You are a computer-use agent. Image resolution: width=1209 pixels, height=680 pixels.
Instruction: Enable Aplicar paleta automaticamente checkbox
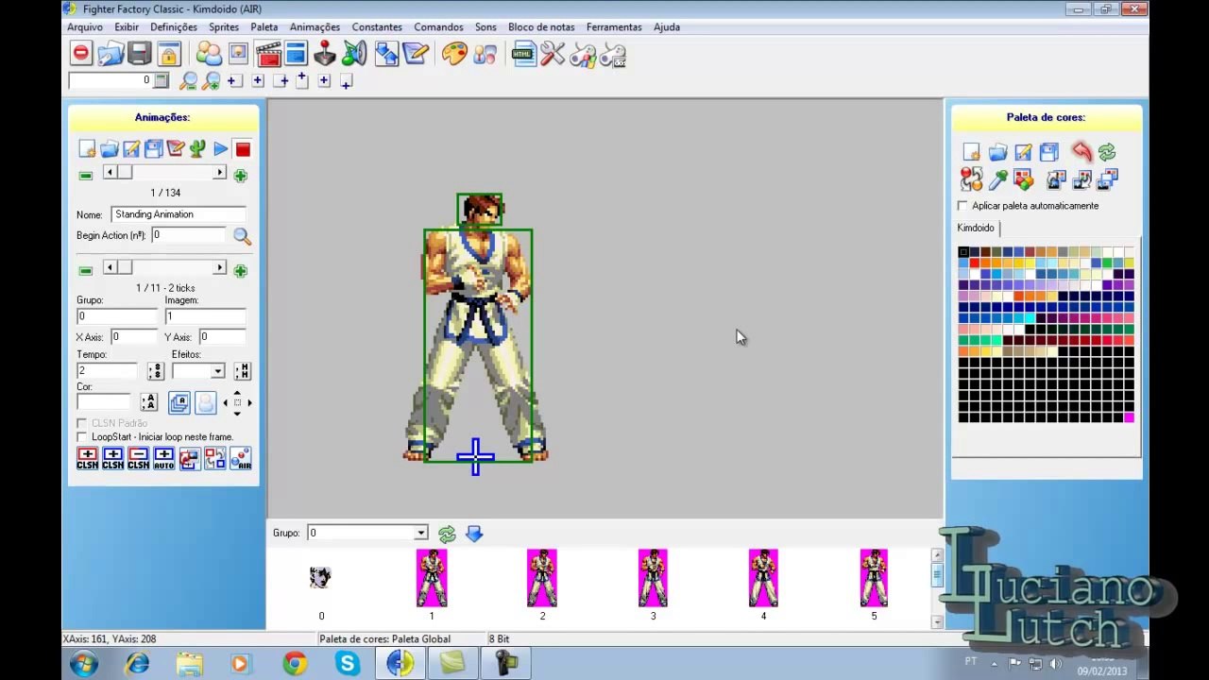coord(962,206)
